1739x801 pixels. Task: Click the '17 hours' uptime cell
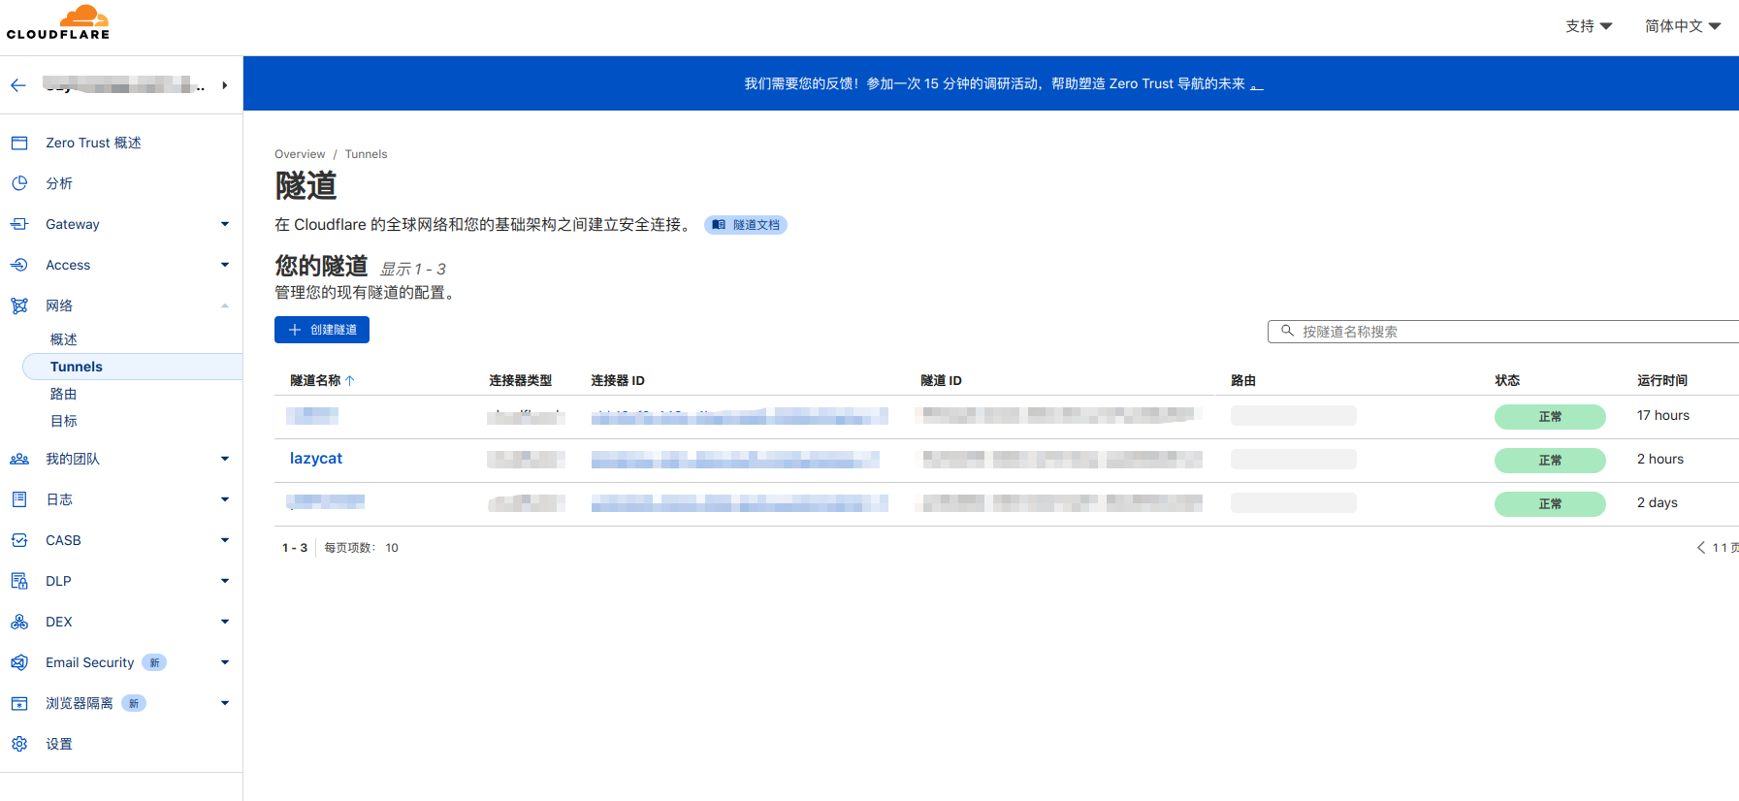(1663, 415)
